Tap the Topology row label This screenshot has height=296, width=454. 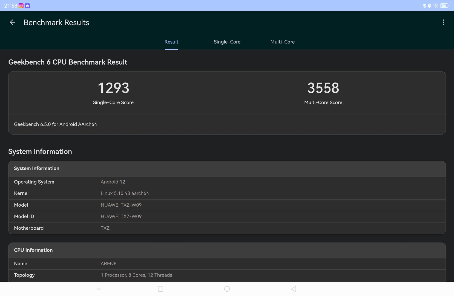pyautogui.click(x=24, y=275)
